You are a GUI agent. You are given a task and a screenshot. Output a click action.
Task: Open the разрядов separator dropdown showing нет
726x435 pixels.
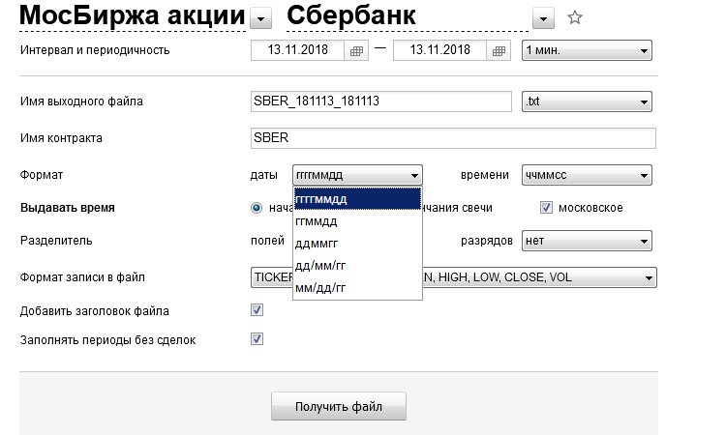point(587,241)
